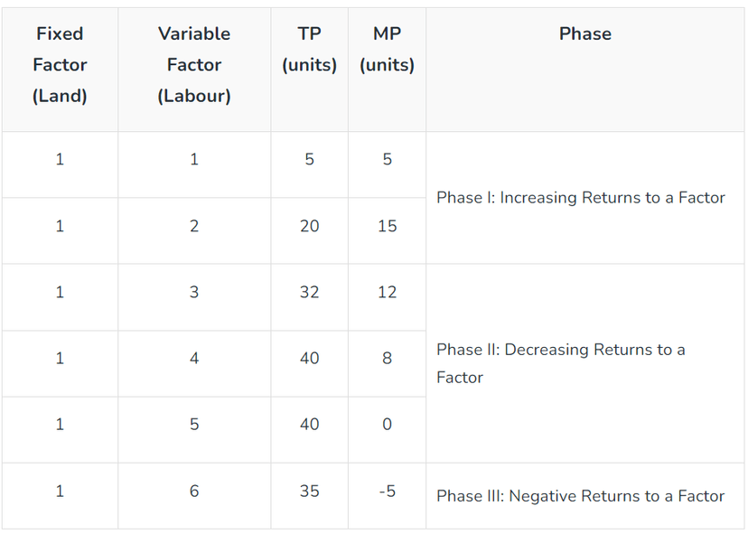Viewport: 748px width, 534px height.
Task: Click the "TP (units)" column header
Action: [x=309, y=50]
